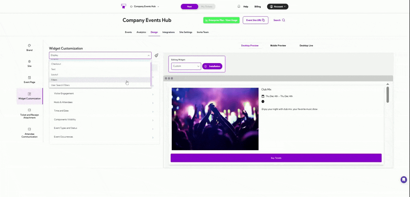Viewport: 410px width, 197px height.
Task: Click the Event Site URL button
Action: pos(255,20)
